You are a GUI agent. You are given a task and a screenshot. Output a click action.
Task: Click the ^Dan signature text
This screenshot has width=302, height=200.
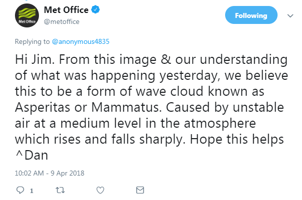click(x=31, y=155)
